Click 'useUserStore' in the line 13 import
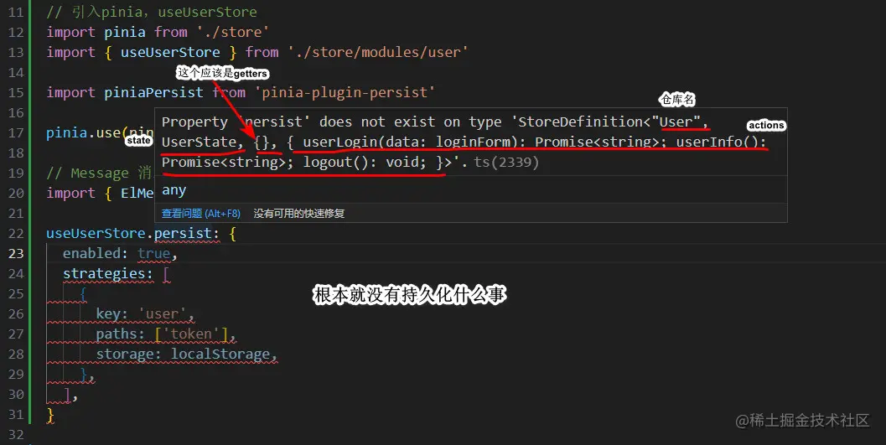The width and height of the screenshot is (886, 445). 170,53
